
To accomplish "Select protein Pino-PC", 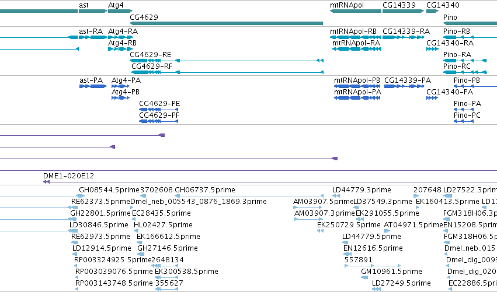I will click(464, 121).
